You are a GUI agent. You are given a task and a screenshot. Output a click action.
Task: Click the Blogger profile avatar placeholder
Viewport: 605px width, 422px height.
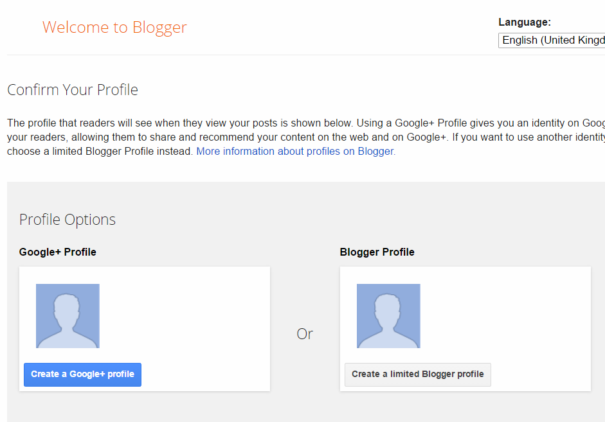pyautogui.click(x=388, y=316)
